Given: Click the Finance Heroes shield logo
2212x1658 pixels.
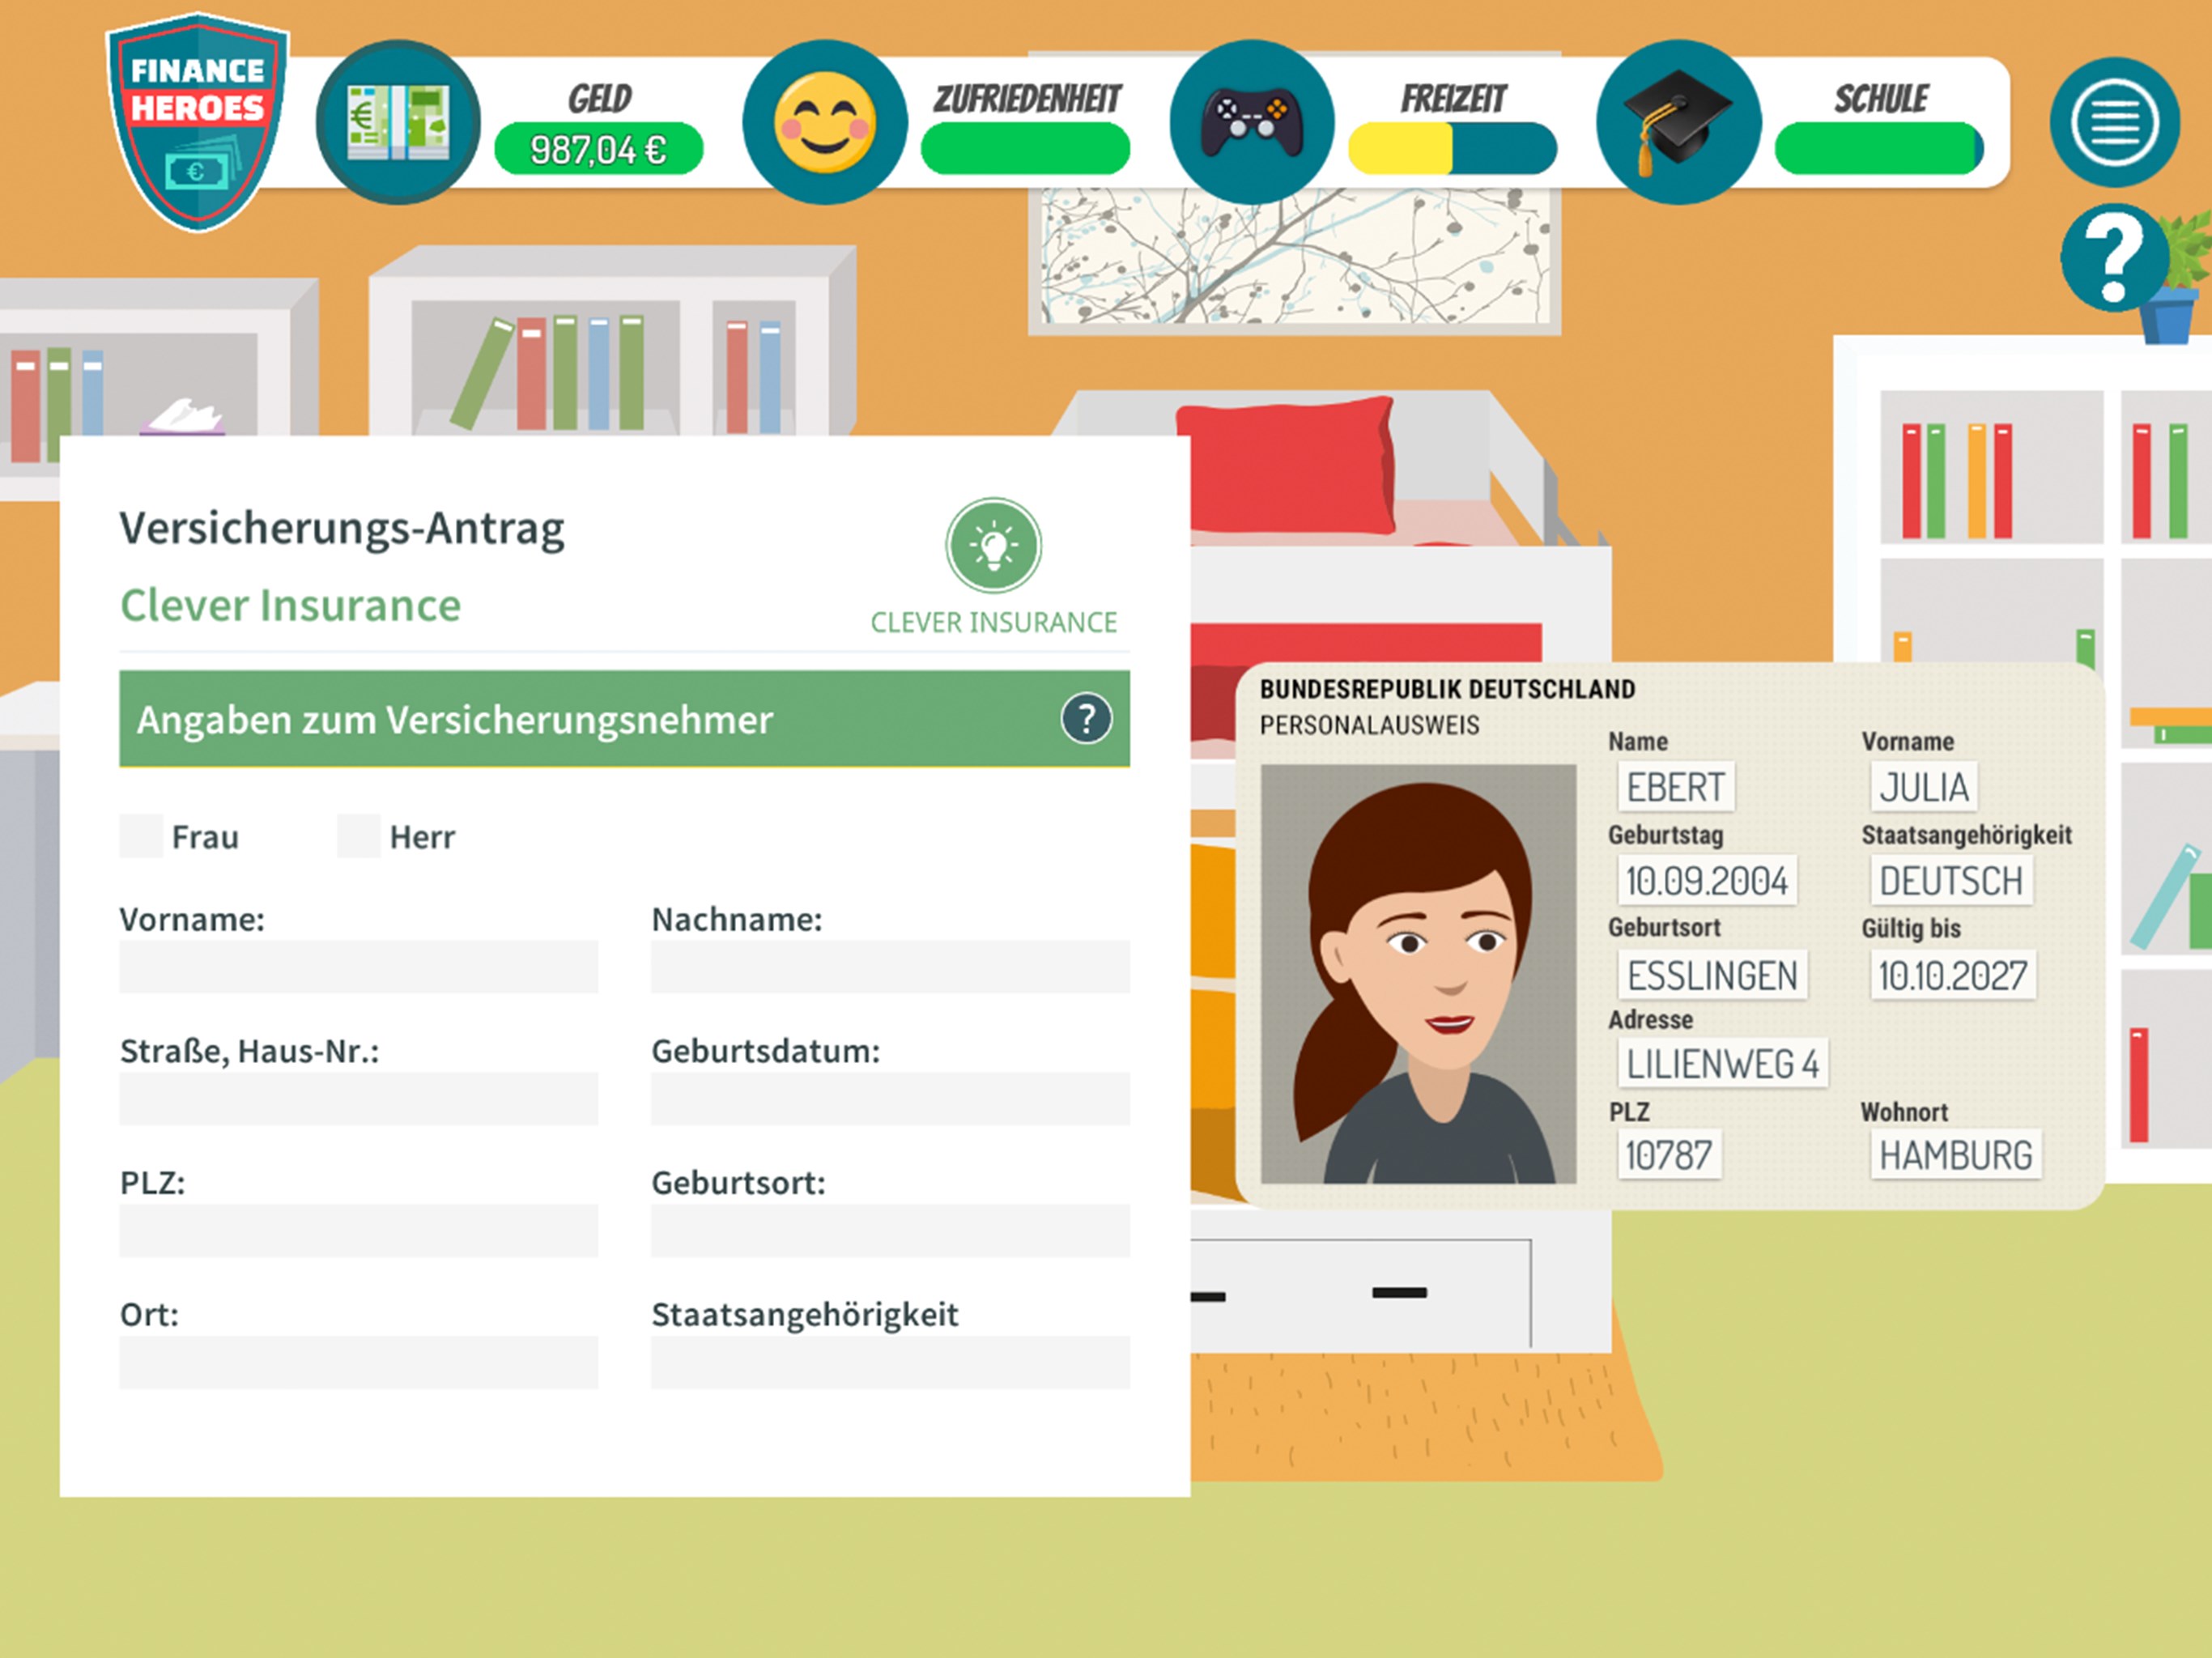Looking at the screenshot, I should point(198,120).
